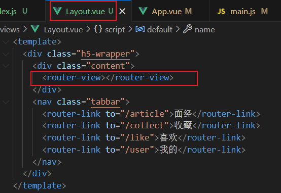Click the U git status on Layout.vue tab
This screenshot has width=281, height=193.
[111, 11]
